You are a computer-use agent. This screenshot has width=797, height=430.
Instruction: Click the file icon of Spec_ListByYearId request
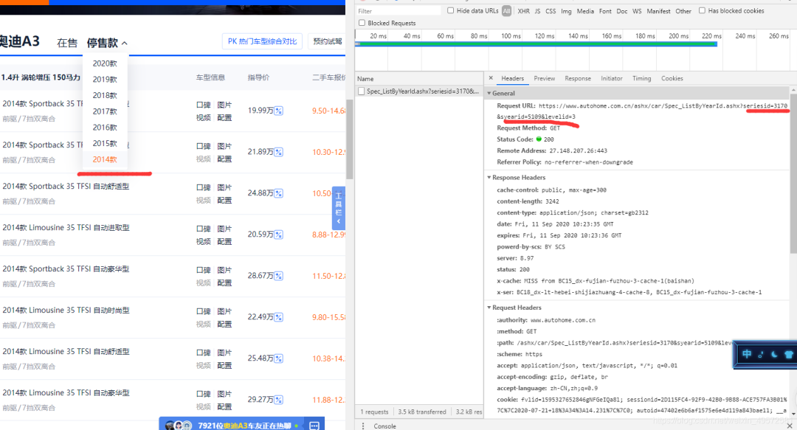(362, 91)
